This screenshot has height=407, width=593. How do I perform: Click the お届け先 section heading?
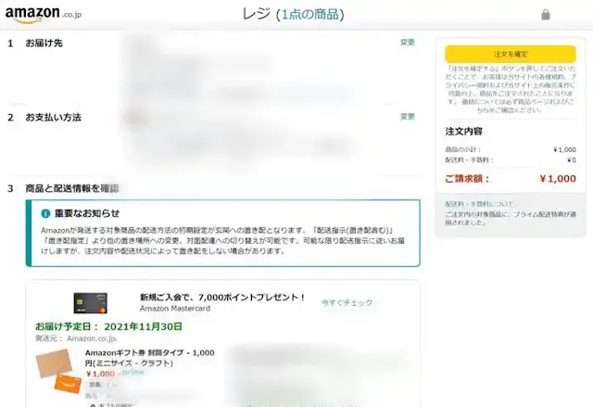click(x=44, y=44)
